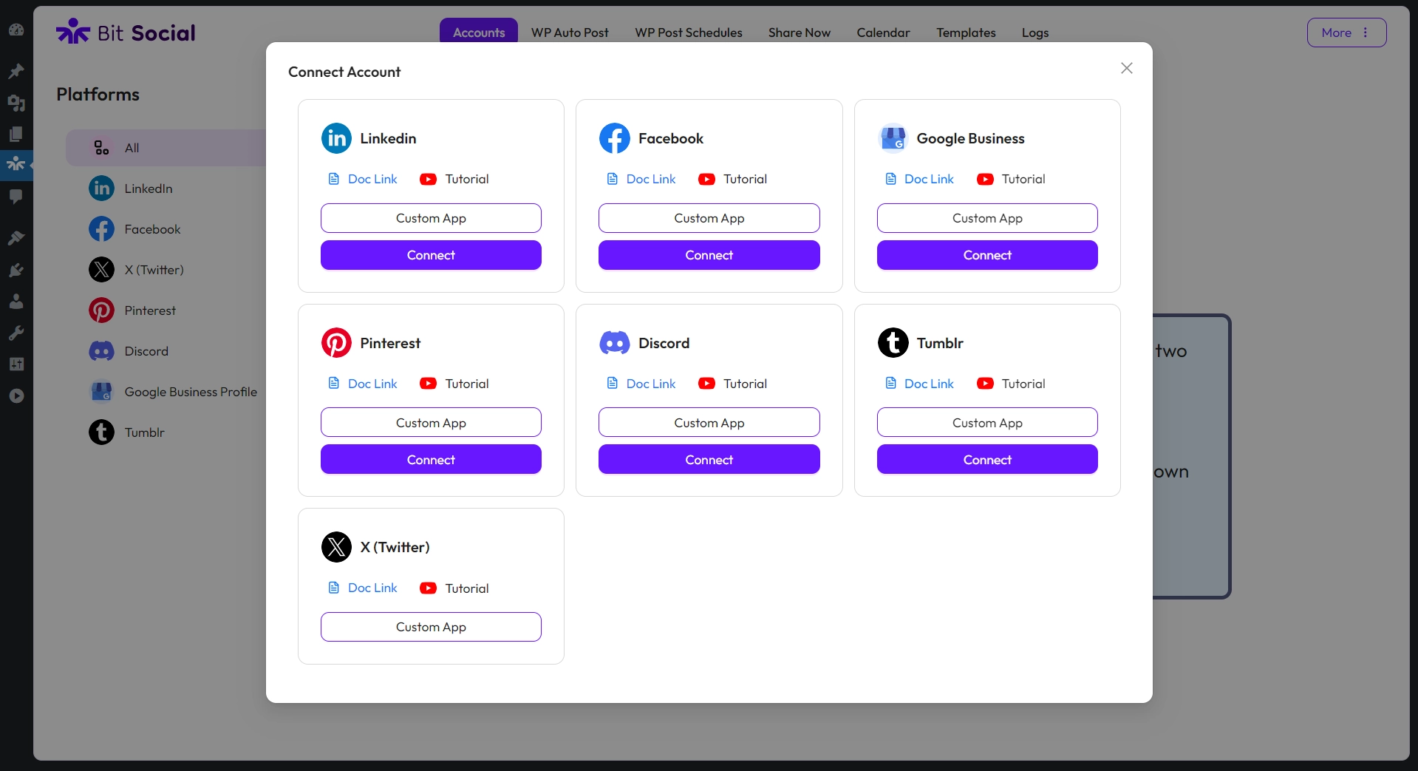Click the Google Business store icon

click(x=893, y=138)
